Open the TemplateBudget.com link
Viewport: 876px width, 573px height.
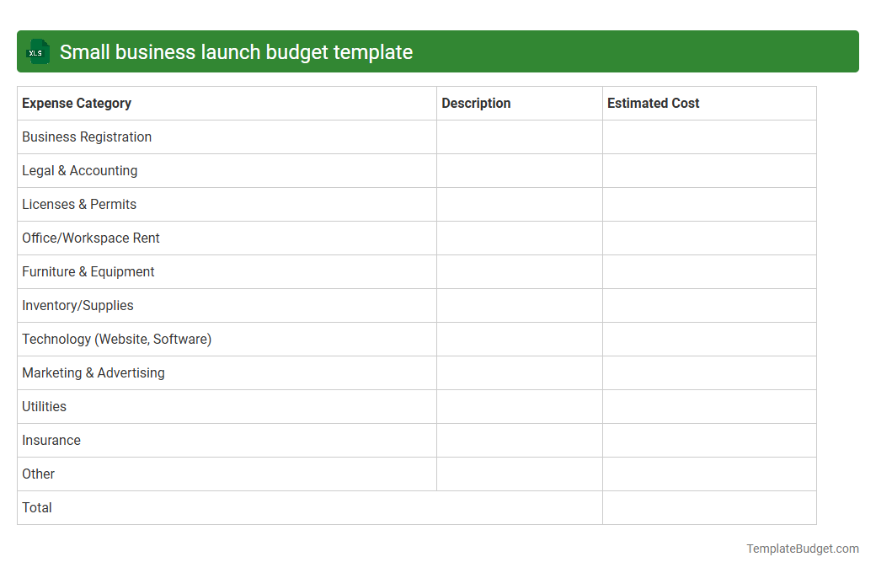[802, 549]
